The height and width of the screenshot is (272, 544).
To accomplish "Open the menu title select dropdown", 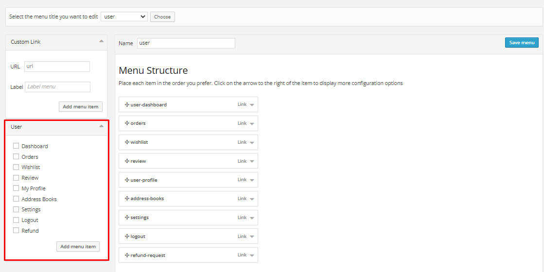I will [x=124, y=17].
